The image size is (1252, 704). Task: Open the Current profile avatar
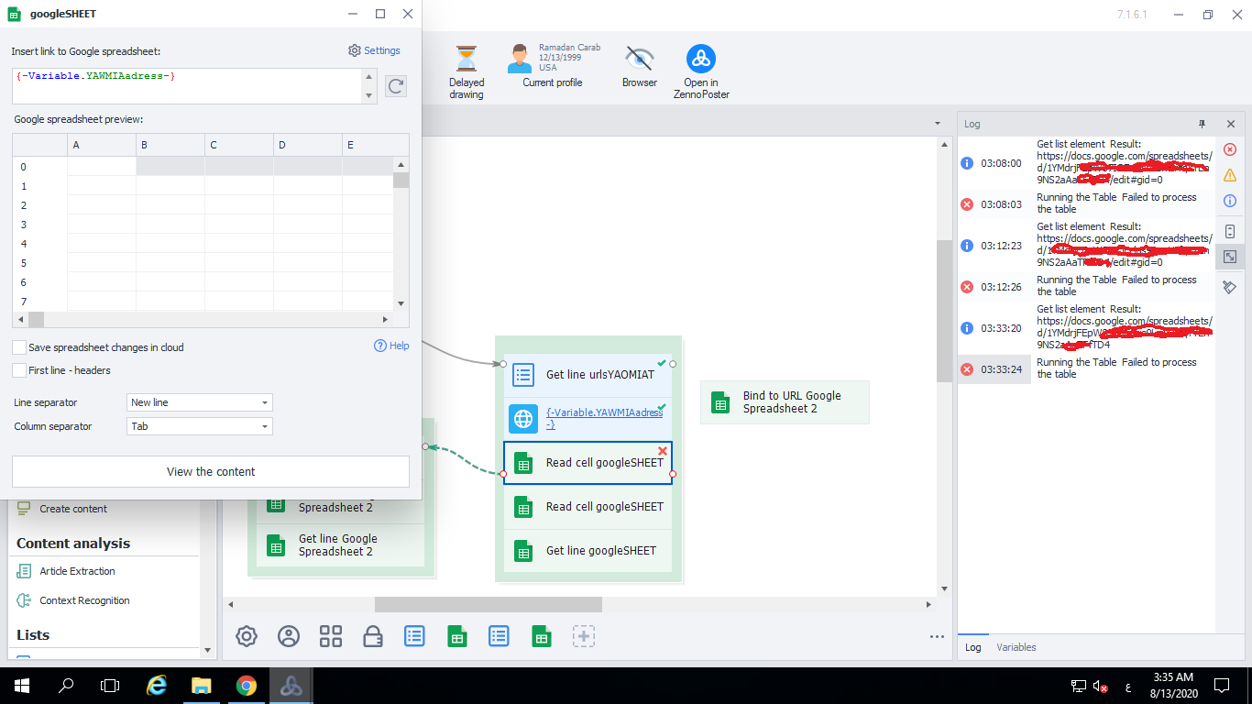(x=521, y=59)
